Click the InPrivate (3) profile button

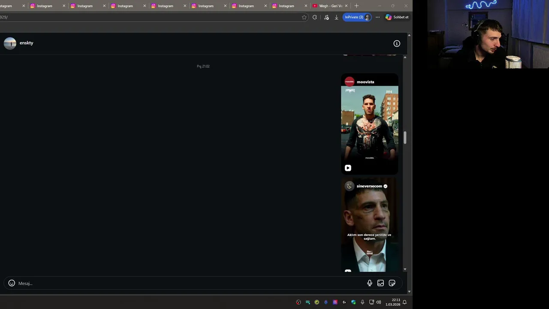[x=357, y=17]
